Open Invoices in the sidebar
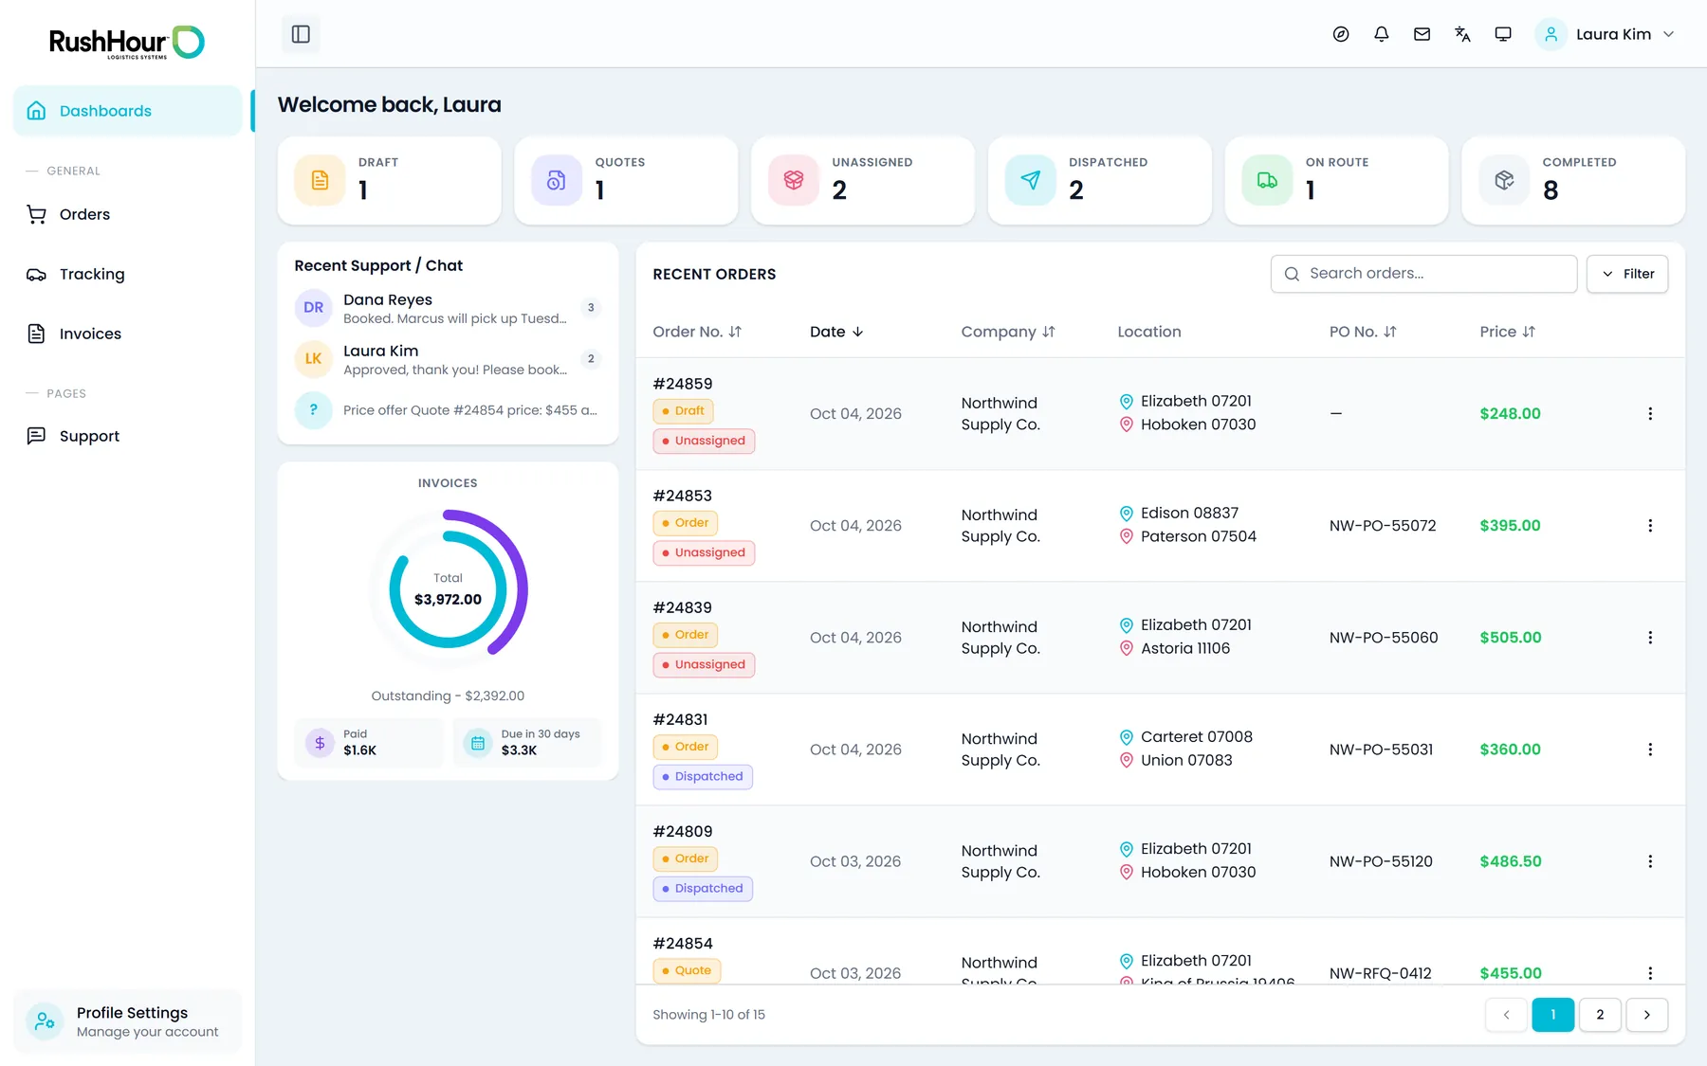The width and height of the screenshot is (1707, 1066). point(127,334)
